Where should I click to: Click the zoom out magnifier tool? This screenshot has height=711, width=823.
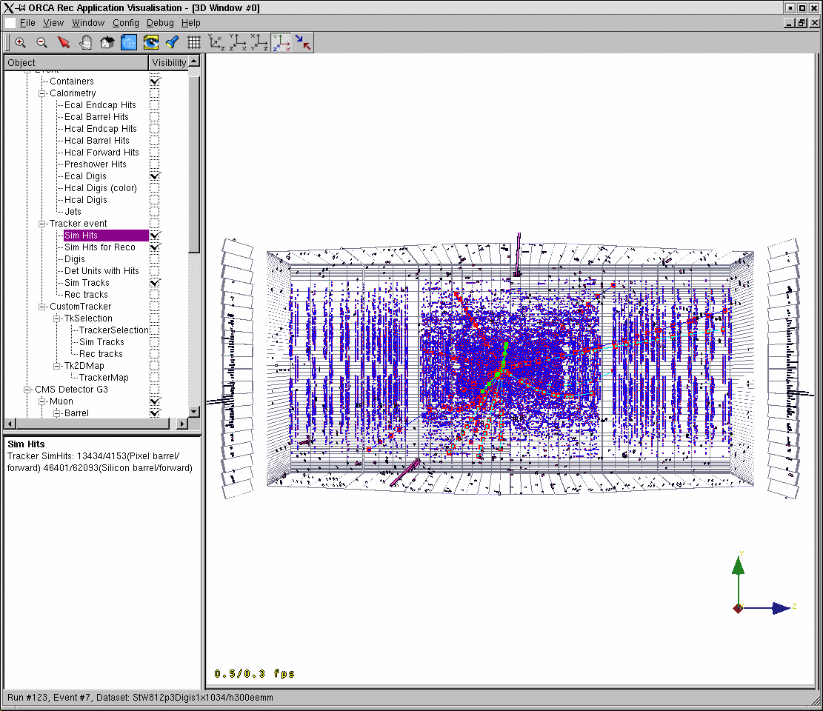(x=42, y=43)
